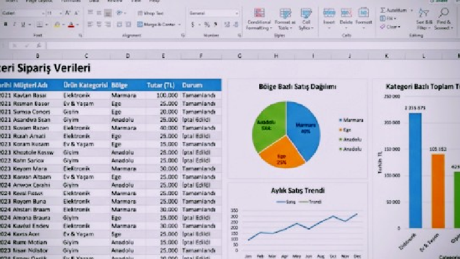This screenshot has height=259, width=460.
Task: Click the Align Right icon
Action: tap(108, 24)
